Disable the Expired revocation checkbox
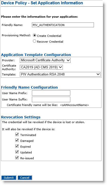Viewport: 107px width, 185px height. click(x=17, y=146)
